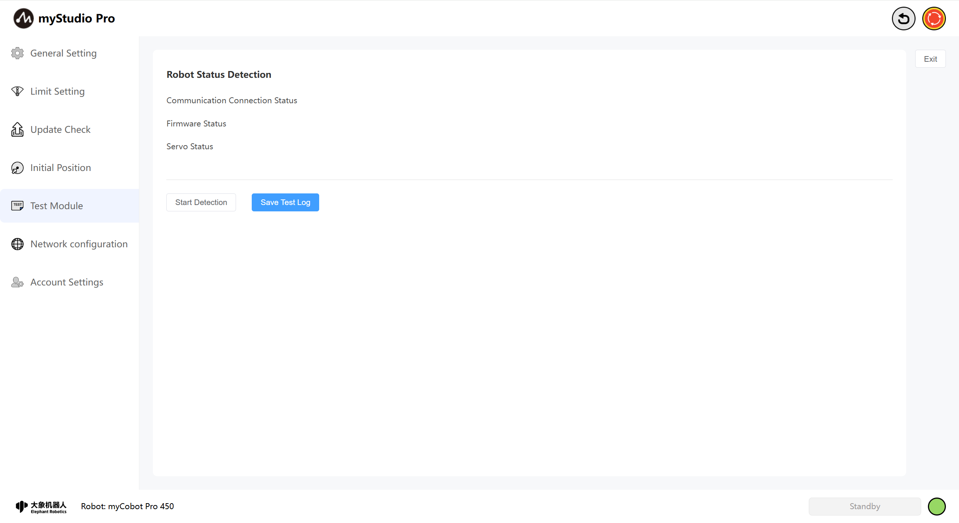
Task: Open the General Setting menu item
Action: click(x=63, y=53)
